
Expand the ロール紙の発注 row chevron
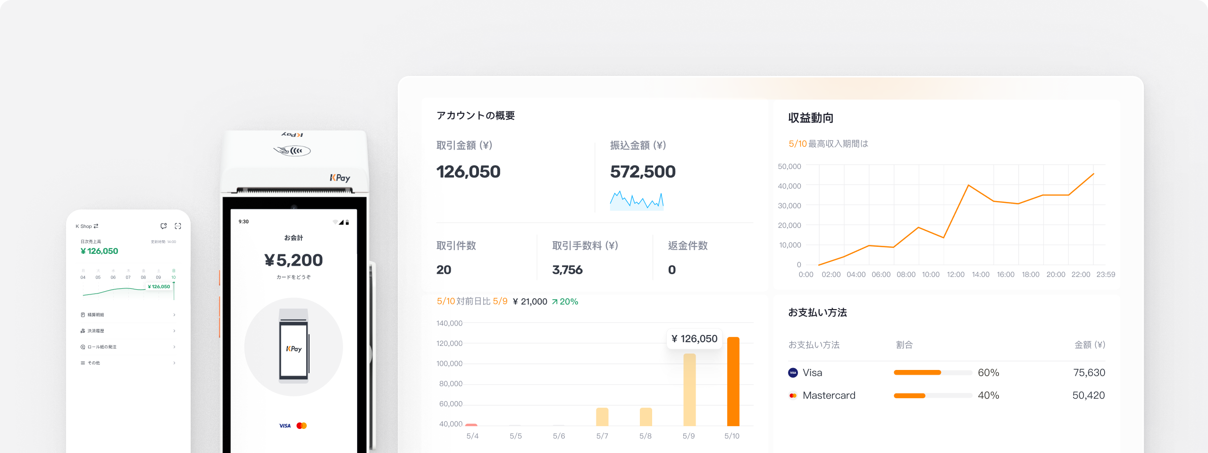click(174, 347)
